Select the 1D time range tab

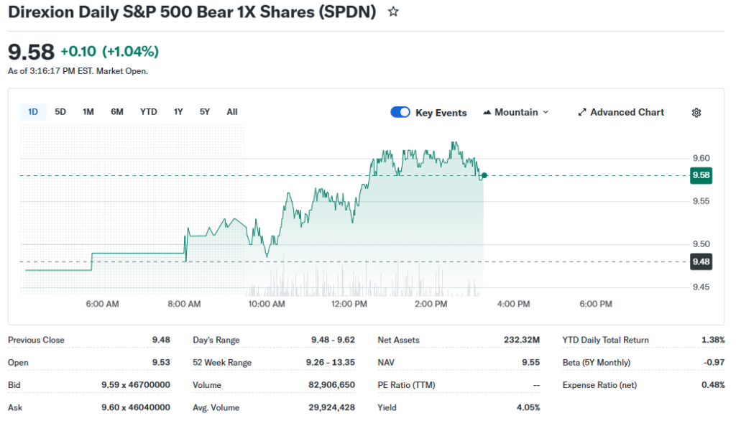point(33,111)
